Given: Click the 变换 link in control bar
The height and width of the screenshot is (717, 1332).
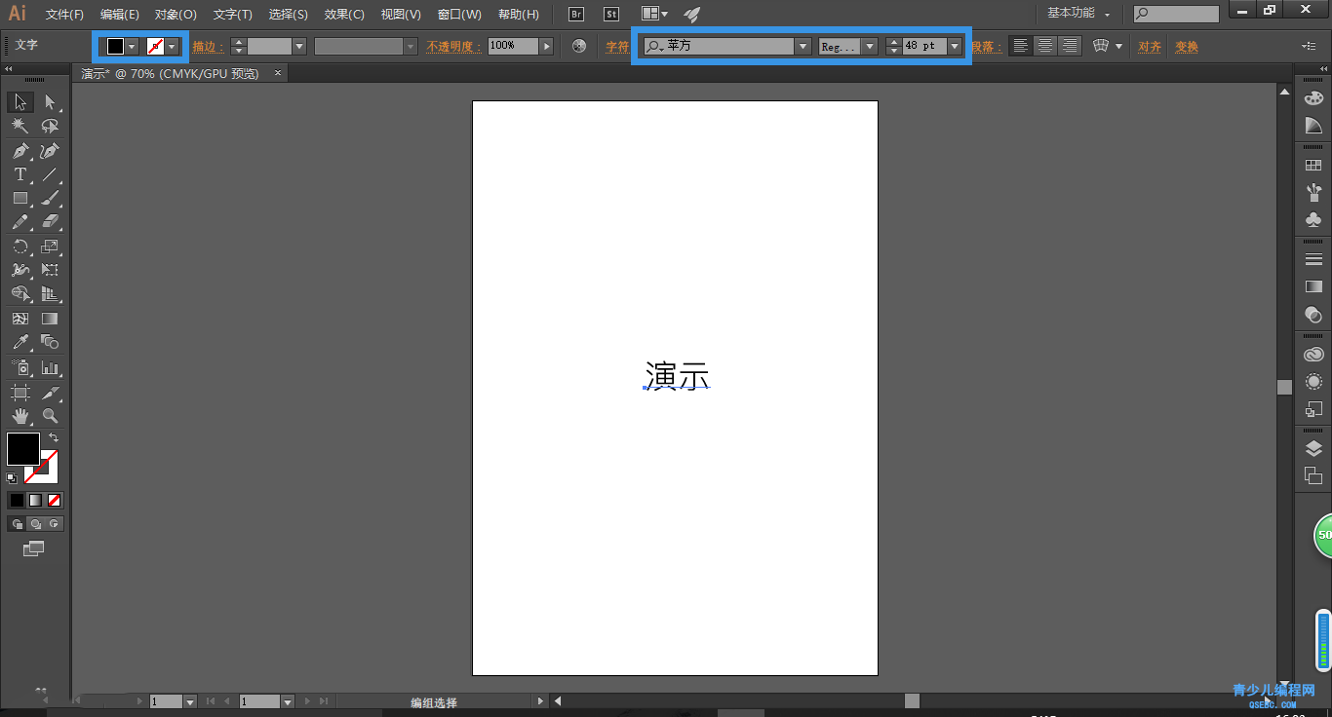Looking at the screenshot, I should (1186, 46).
